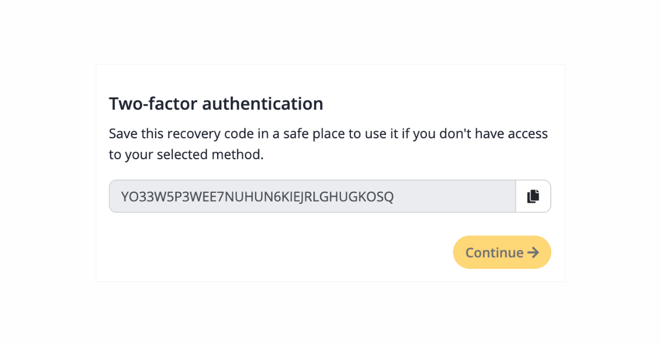Click the arrow icon inside the Continue button
The height and width of the screenshot is (346, 661).
click(x=533, y=252)
